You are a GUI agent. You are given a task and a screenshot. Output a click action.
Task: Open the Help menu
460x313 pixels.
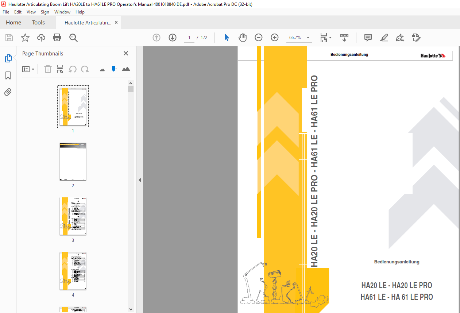[80, 12]
